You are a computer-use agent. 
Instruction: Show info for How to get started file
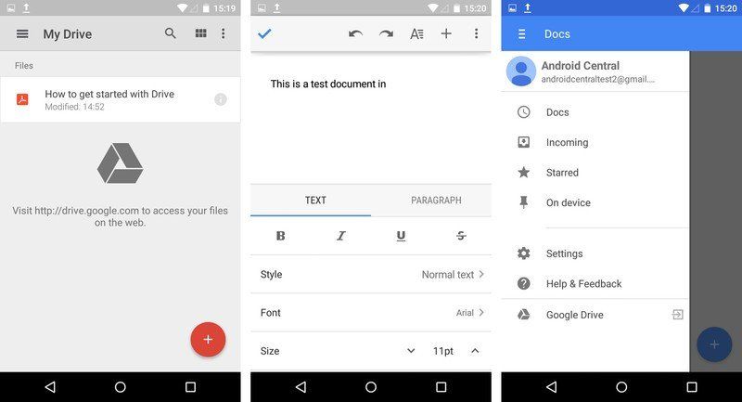[221, 99]
